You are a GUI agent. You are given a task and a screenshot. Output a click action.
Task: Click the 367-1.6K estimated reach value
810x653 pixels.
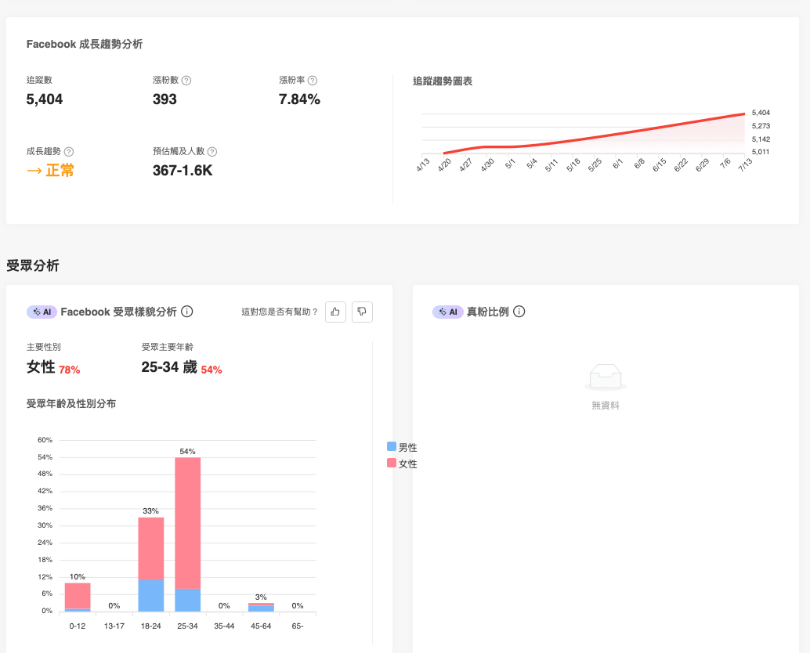tap(183, 171)
